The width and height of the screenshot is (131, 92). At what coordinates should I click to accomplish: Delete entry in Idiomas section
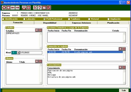[41, 61]
